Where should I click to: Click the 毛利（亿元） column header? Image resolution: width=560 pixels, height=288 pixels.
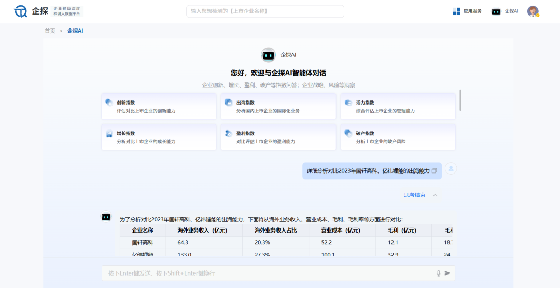(x=402, y=231)
